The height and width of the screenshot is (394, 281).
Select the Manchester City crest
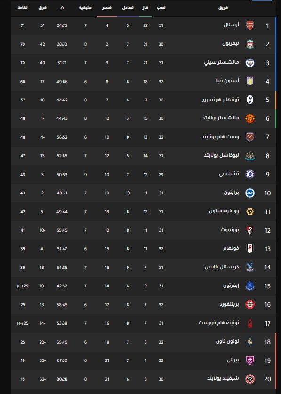point(249,63)
